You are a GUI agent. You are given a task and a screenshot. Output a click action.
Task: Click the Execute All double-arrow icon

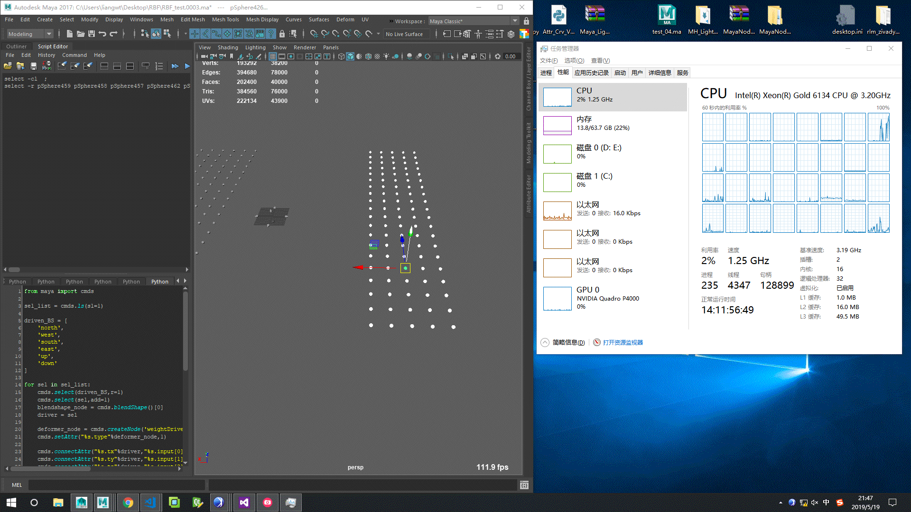[175, 66]
